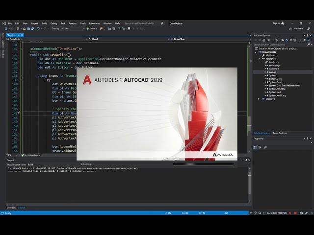Toggle auto-hide pin on Solution Explorer
This screenshot has height=235, width=314.
coord(307,36)
